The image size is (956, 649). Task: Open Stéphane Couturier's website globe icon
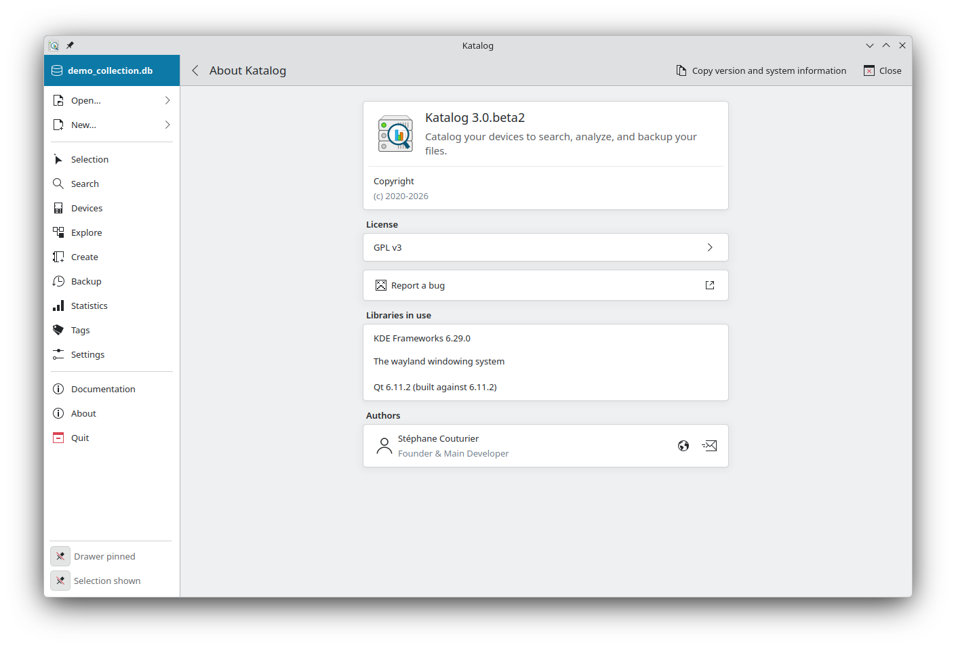coord(683,446)
